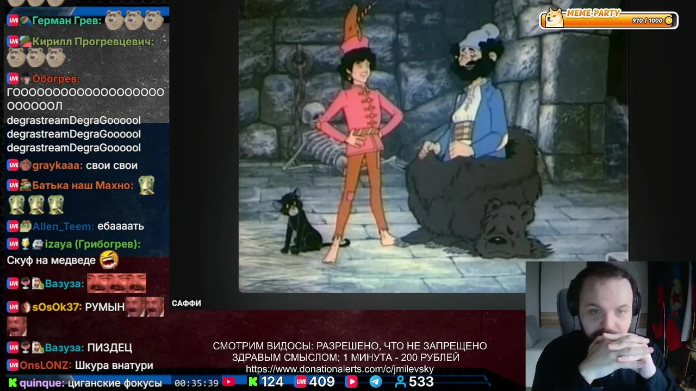The image size is (696, 391).
Task: Click the message свои свои
Action: pyautogui.click(x=111, y=166)
